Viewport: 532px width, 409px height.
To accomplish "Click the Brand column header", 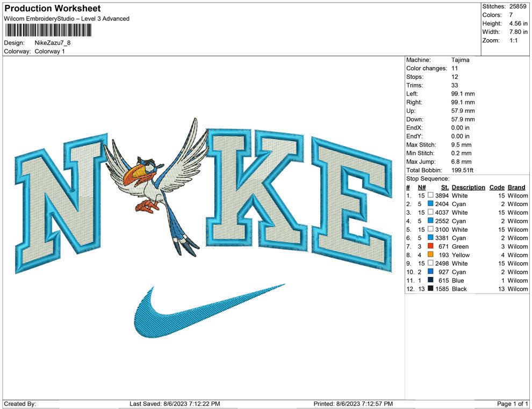I will point(516,187).
